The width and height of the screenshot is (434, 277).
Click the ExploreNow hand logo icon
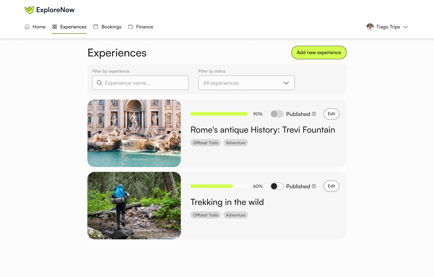point(29,10)
